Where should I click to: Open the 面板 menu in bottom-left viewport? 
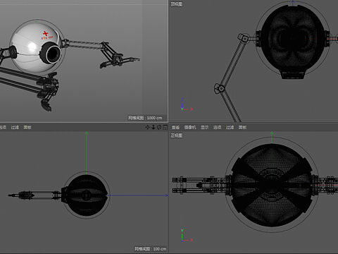click(27, 127)
